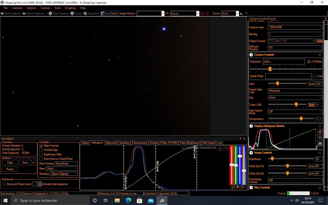Toggle the Quick Picks Auto checkbox
Image resolution: width=328 pixels, height=205 pixels.
pos(315,76)
